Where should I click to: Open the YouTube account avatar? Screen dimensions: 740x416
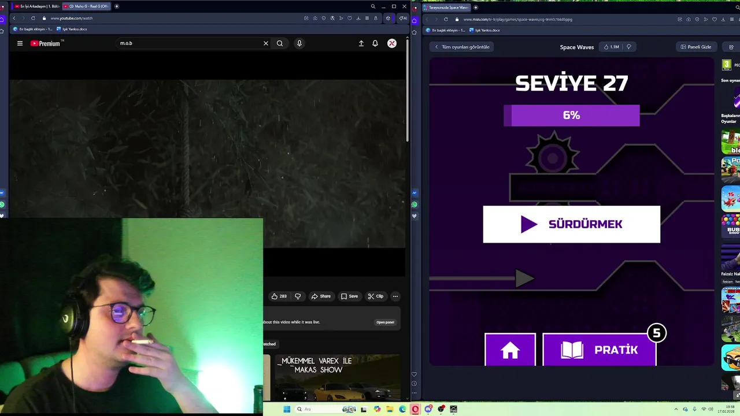pyautogui.click(x=392, y=43)
